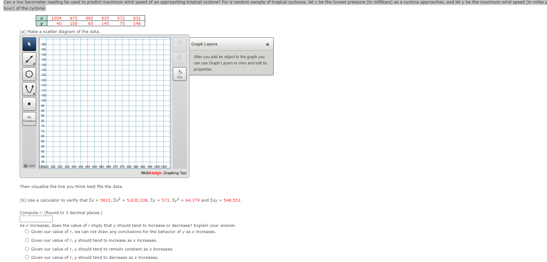Click the Graph Layers header title
This screenshot has height=262, width=547.
204,44
